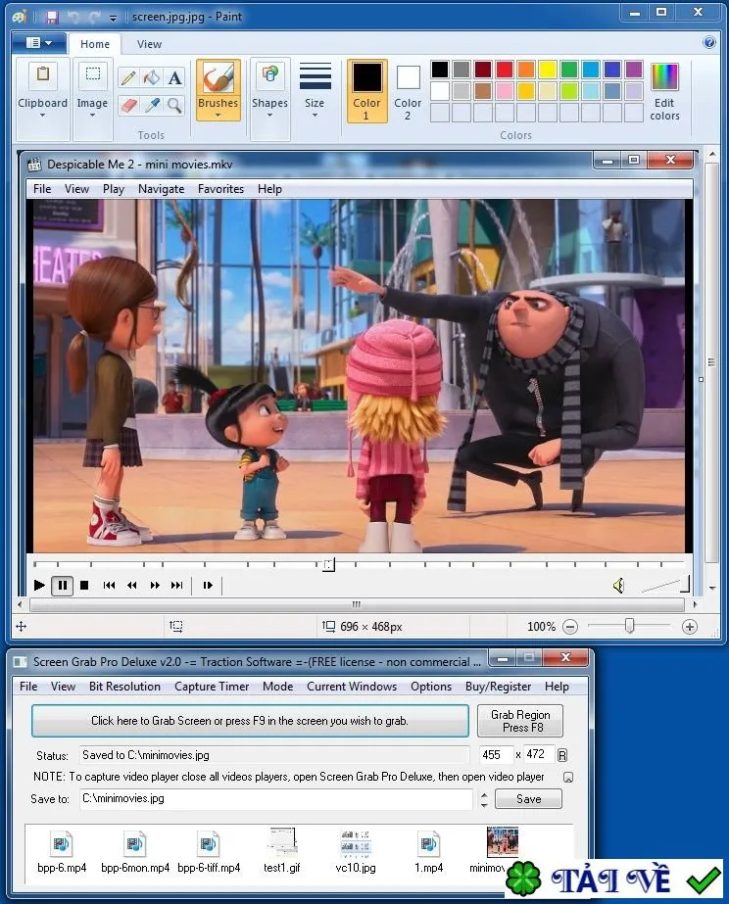Open the Capture Timer menu
The height and width of the screenshot is (904, 729).
(x=212, y=687)
